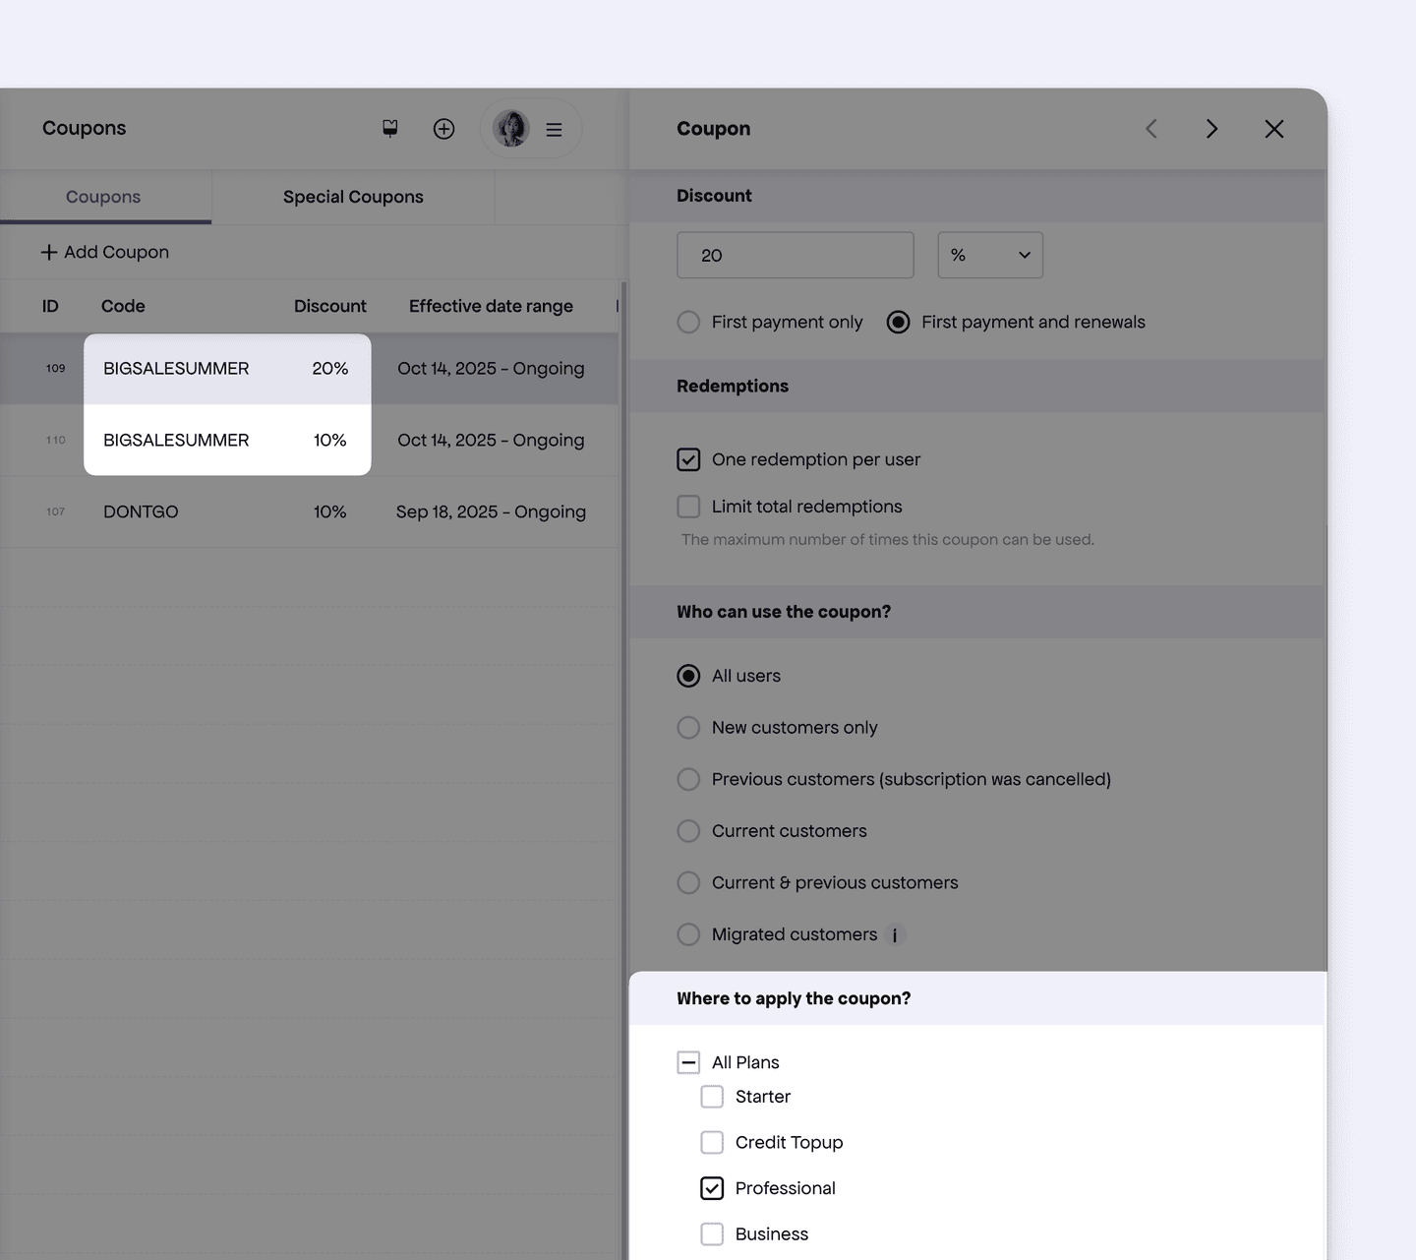Edit the discount value field showing 20
Viewport: 1416px width, 1260px height.
click(795, 255)
